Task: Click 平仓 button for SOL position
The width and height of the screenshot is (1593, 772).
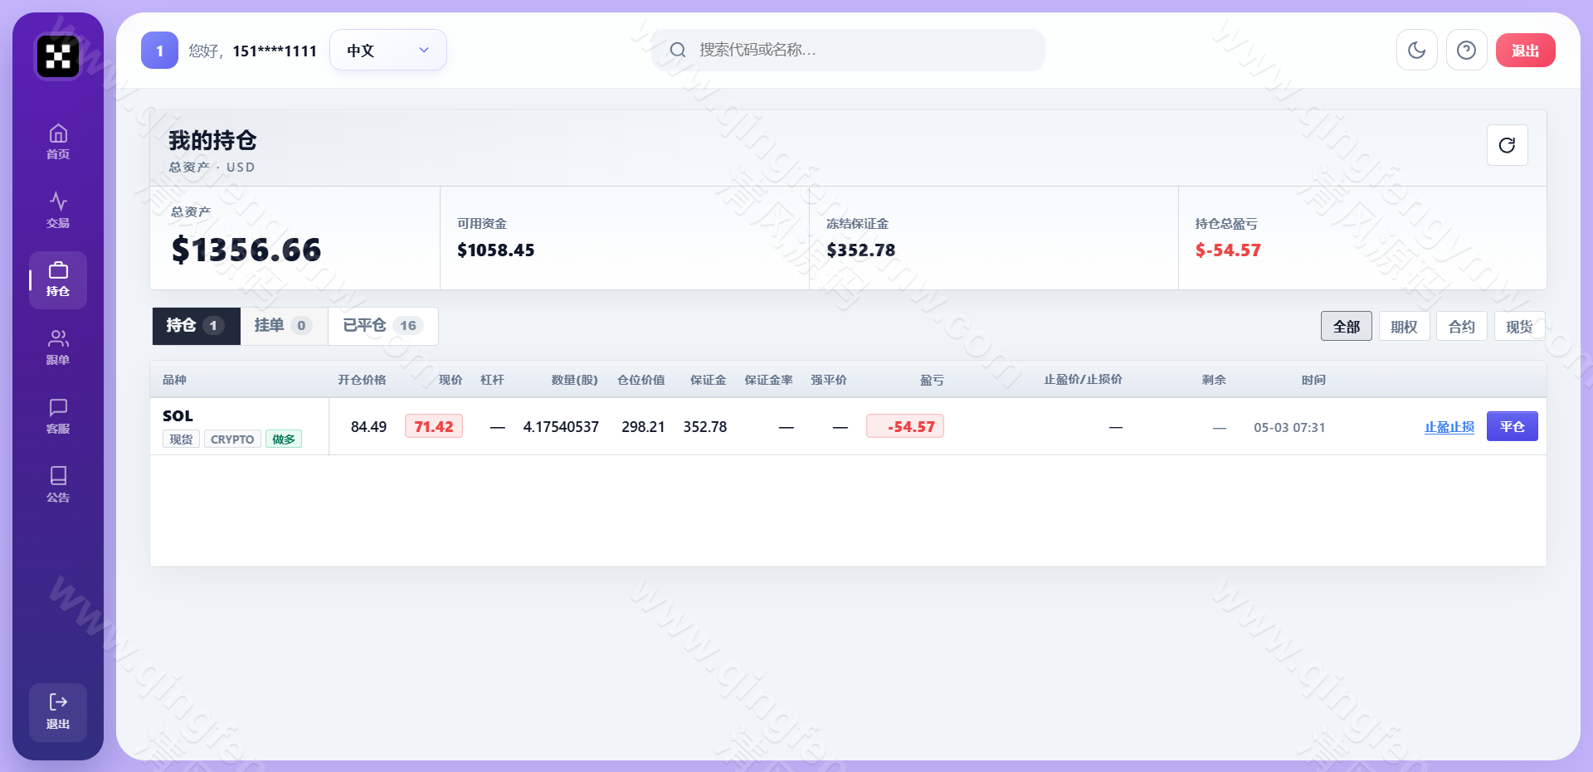Action: [x=1512, y=426]
